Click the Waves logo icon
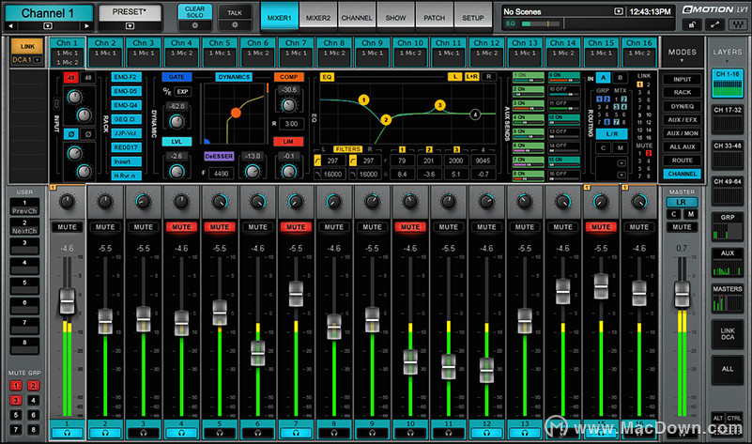This screenshot has height=444, width=752. [x=737, y=25]
